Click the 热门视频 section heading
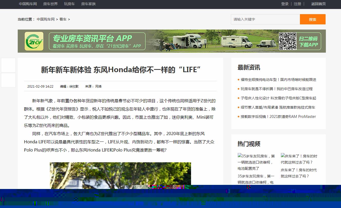The width and height of the screenshot is (341, 208). pos(249,144)
